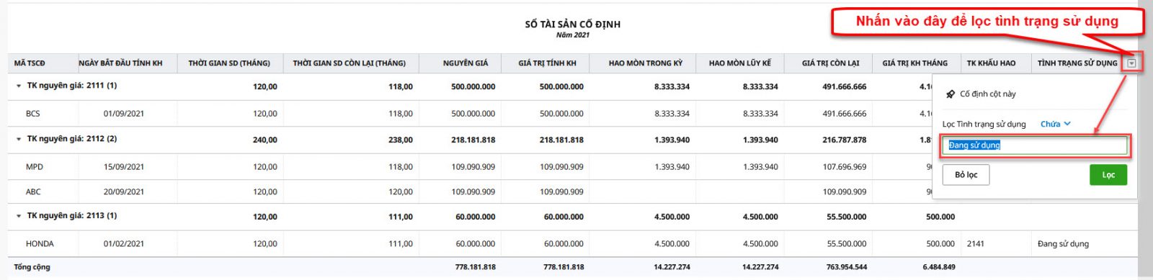Click the Giá trị còn lại column header

(830, 63)
